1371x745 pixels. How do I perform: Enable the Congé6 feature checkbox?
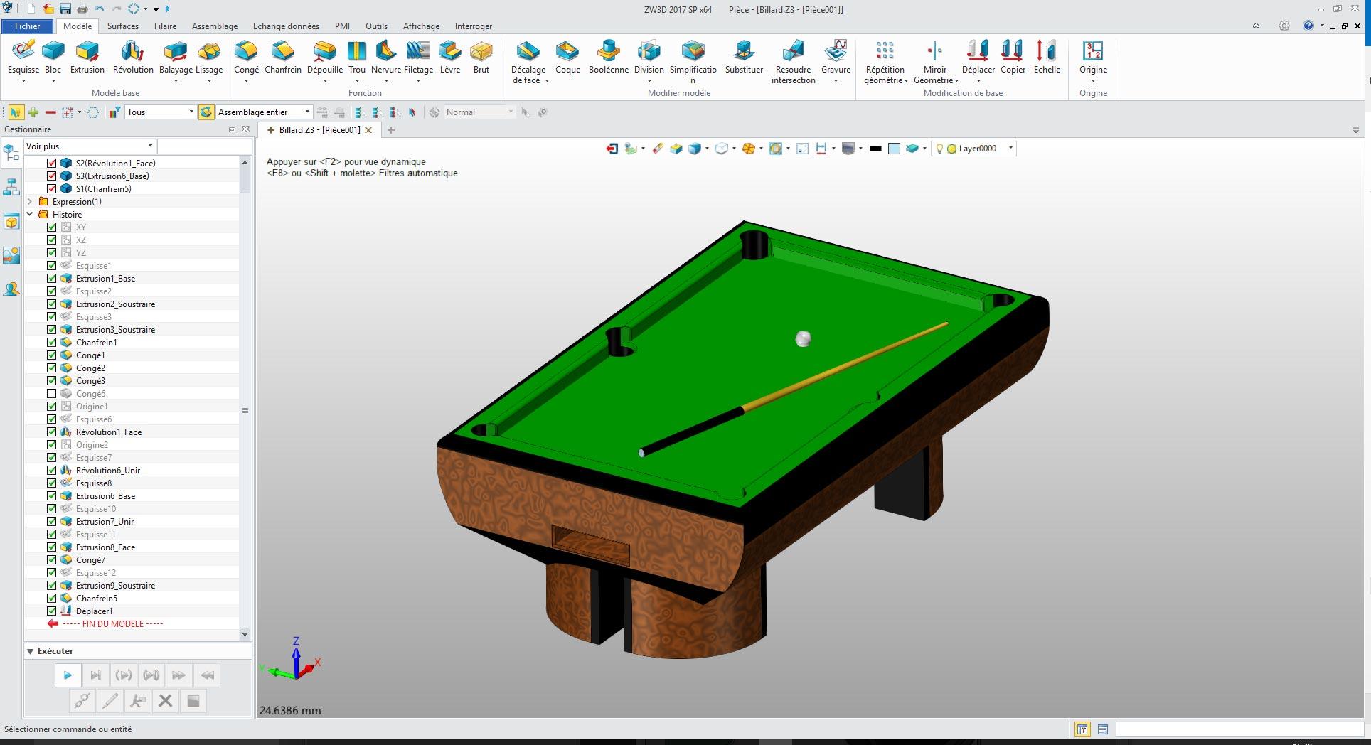pyautogui.click(x=51, y=394)
